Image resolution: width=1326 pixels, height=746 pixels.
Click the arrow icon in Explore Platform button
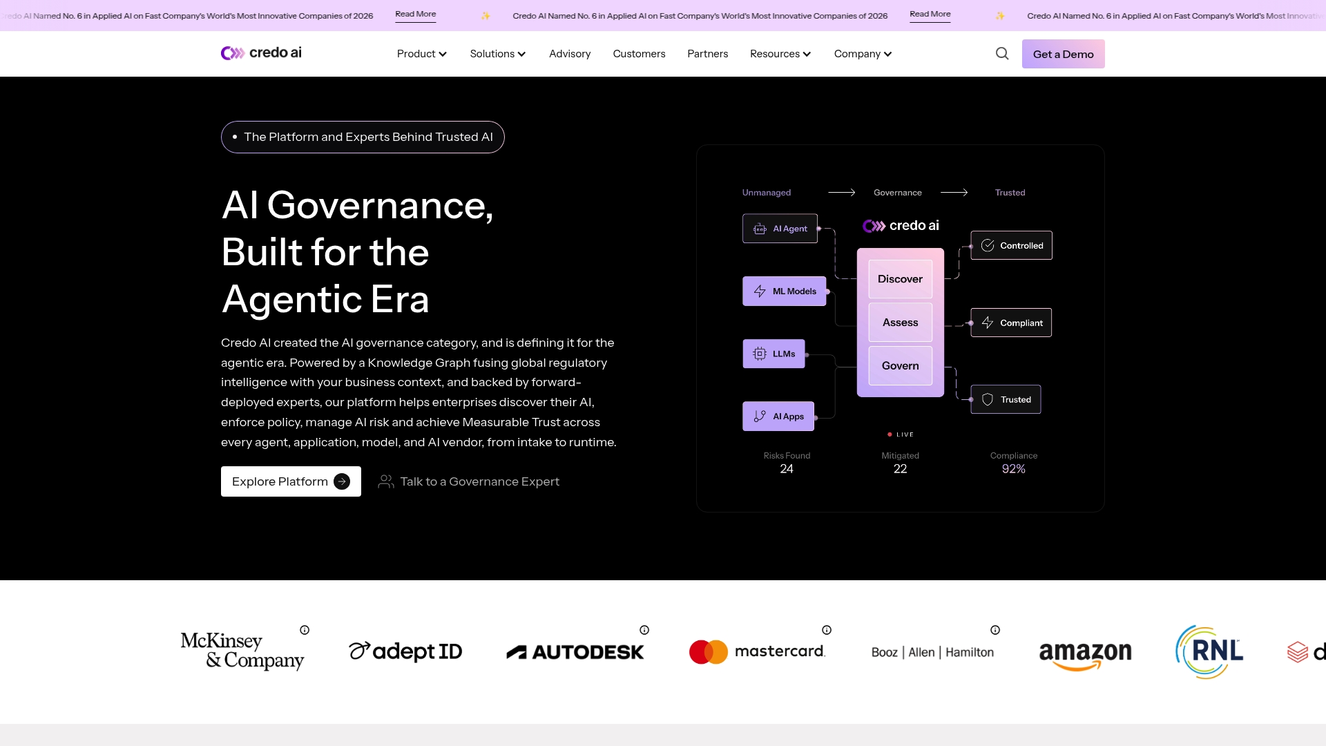point(342,481)
